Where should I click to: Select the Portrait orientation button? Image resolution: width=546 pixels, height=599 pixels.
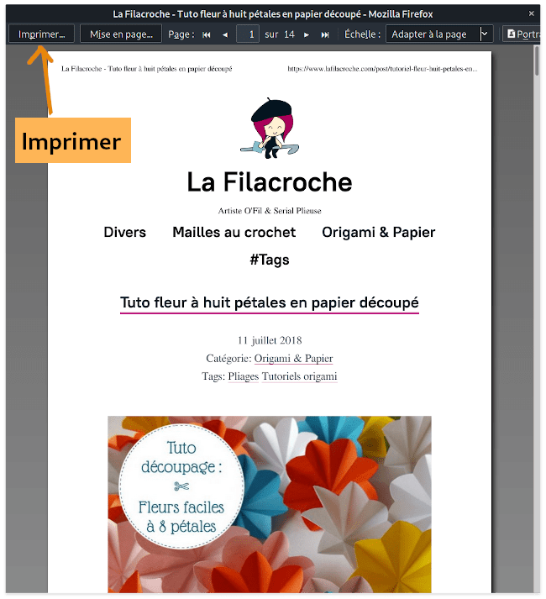[x=522, y=34]
